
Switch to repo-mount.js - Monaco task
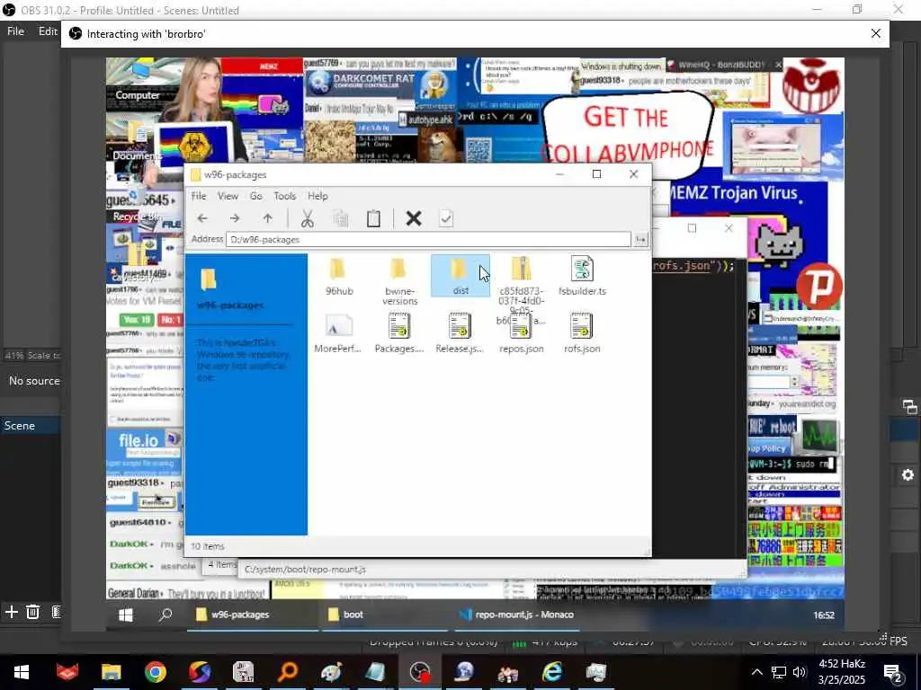(517, 615)
